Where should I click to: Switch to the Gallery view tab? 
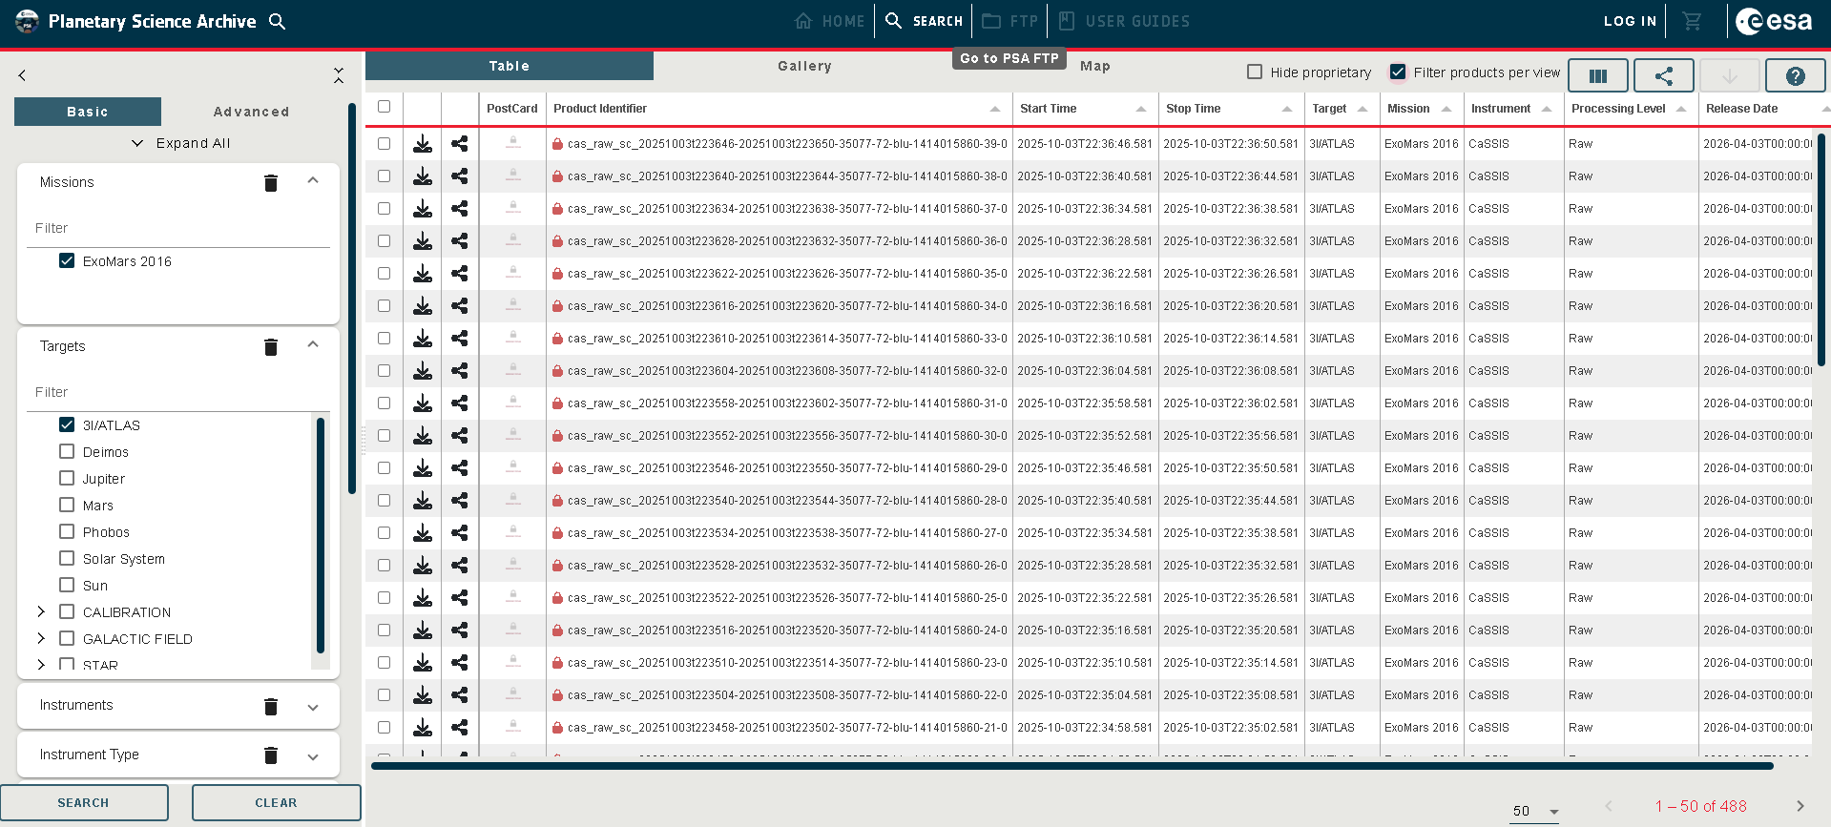804,66
